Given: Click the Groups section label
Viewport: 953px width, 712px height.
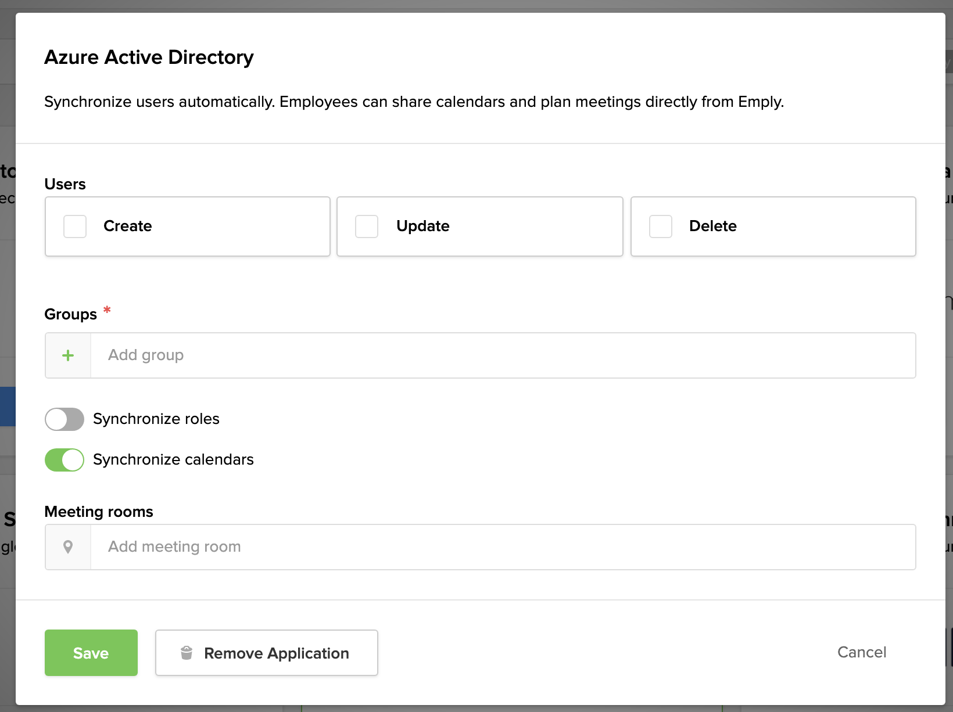Looking at the screenshot, I should click(71, 314).
